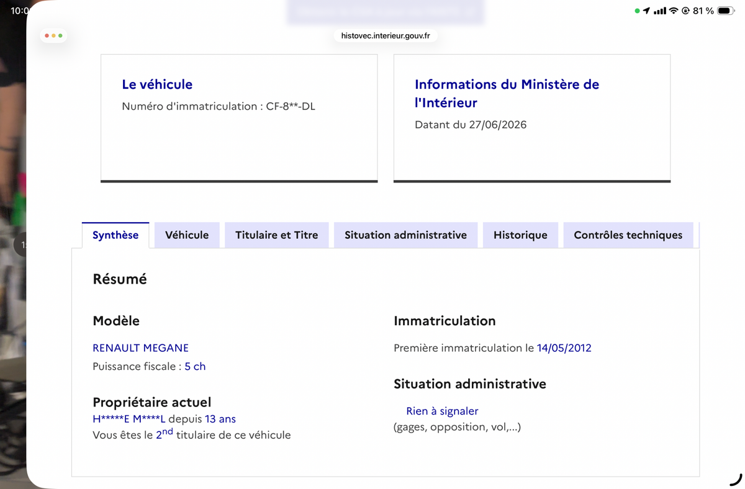Switch to the Véhicule tab
Viewport: 745px width, 489px height.
point(187,235)
